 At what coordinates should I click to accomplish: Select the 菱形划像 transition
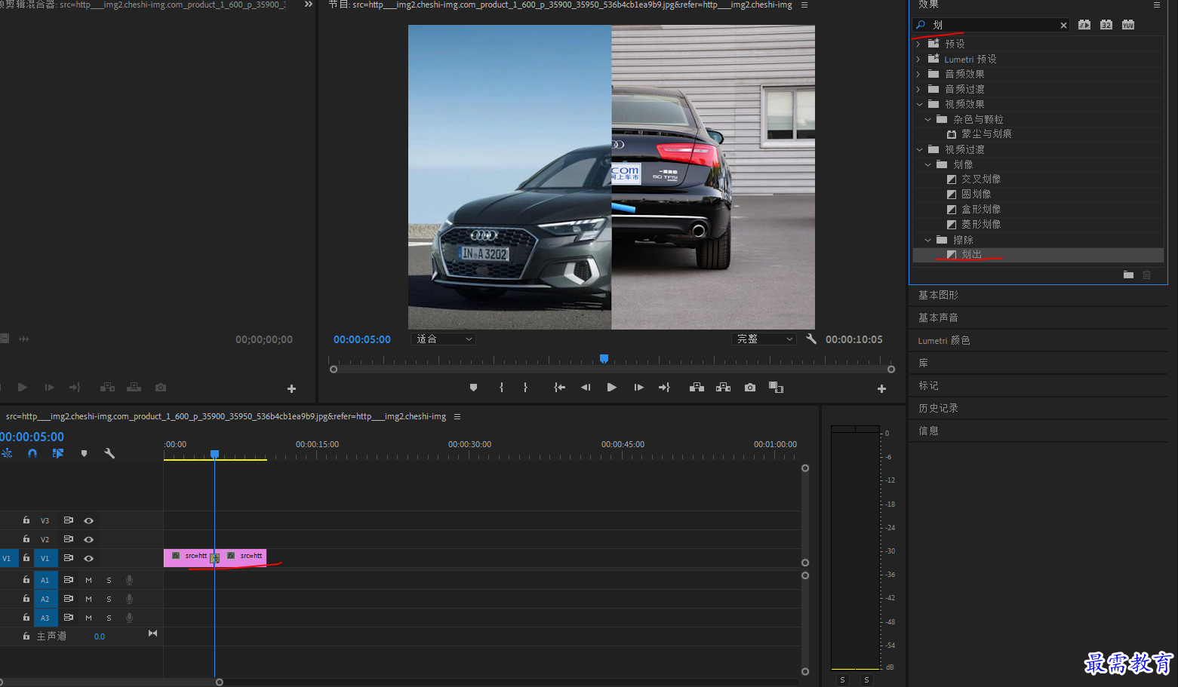(980, 225)
